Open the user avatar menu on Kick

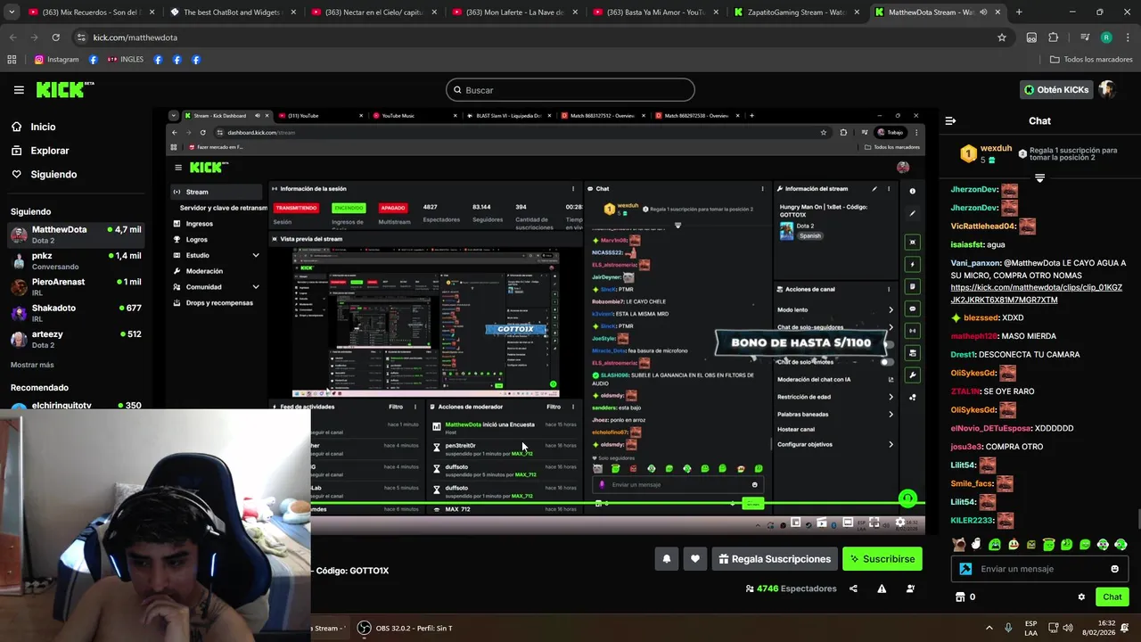coord(1106,90)
